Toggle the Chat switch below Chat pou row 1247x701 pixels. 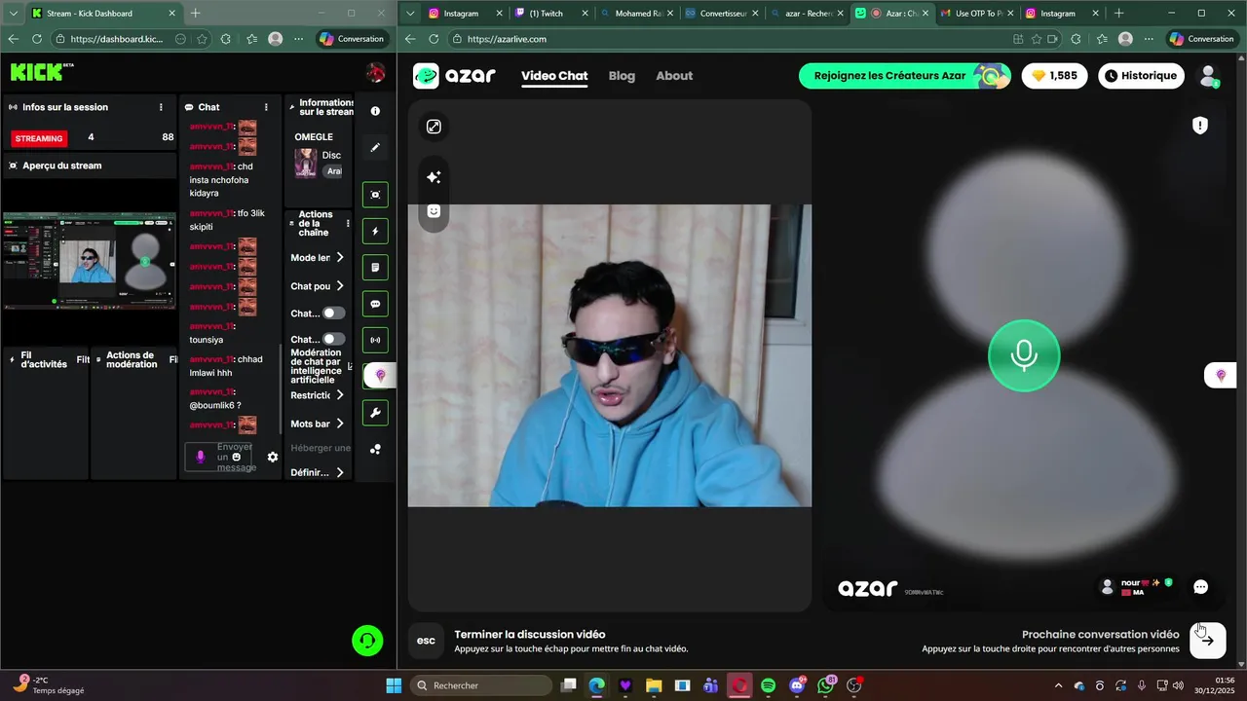point(334,314)
